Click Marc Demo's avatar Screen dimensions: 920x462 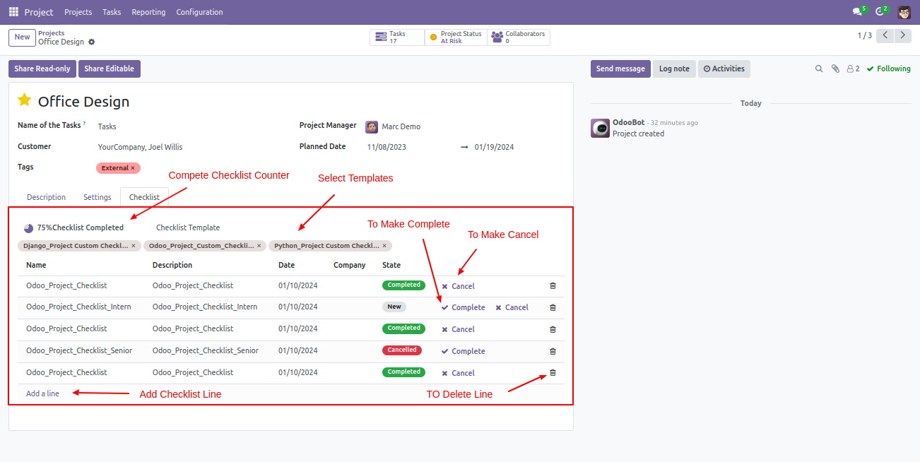(x=372, y=126)
